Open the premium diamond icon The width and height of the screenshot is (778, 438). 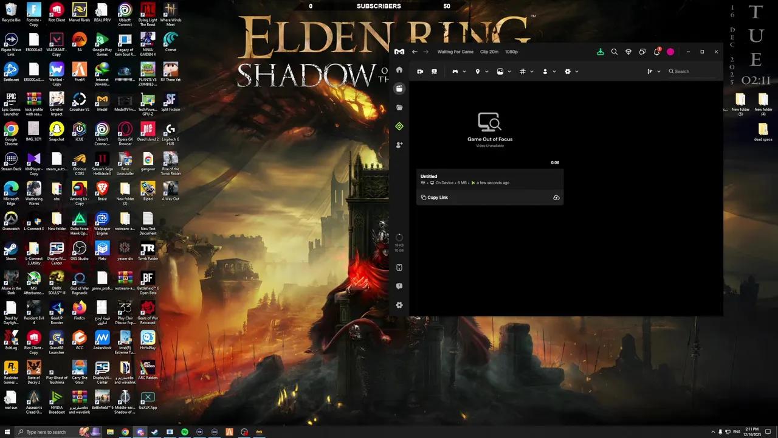coord(628,52)
